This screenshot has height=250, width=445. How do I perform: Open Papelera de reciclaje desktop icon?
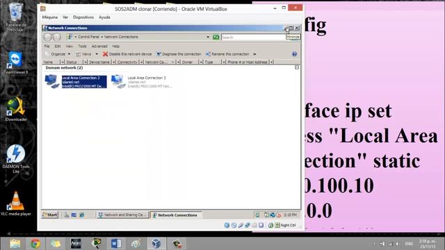coord(15,17)
